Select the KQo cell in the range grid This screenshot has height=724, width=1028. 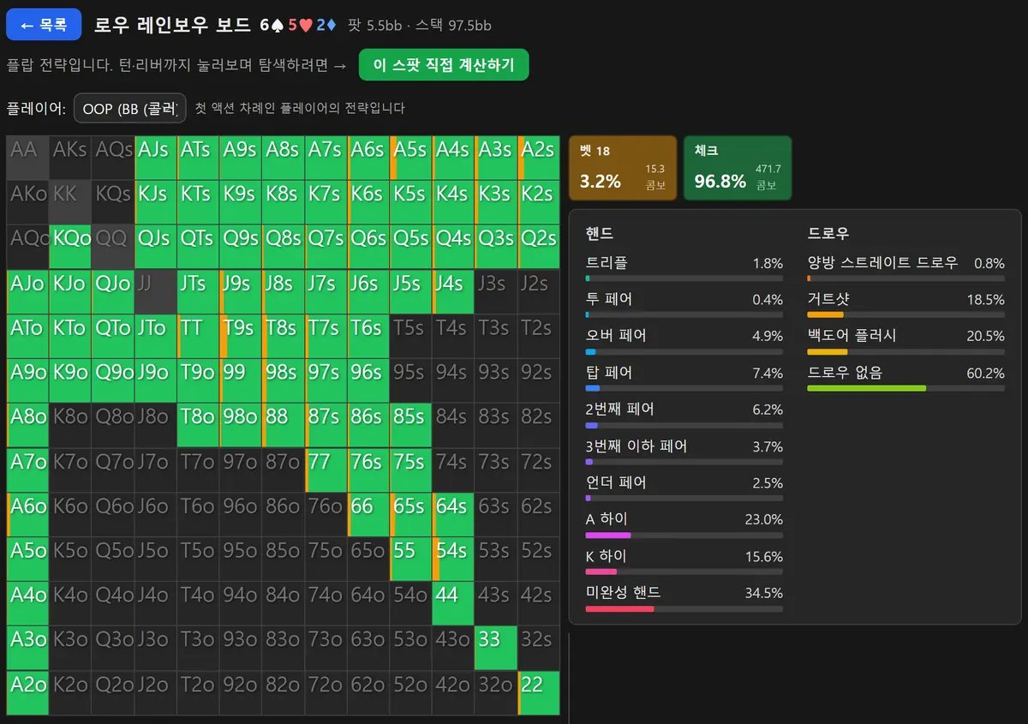70,247
